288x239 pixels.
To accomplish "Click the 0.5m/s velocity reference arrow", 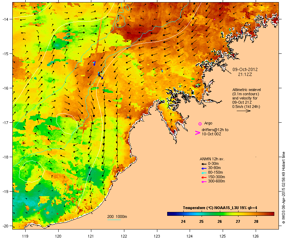I will (243, 111).
